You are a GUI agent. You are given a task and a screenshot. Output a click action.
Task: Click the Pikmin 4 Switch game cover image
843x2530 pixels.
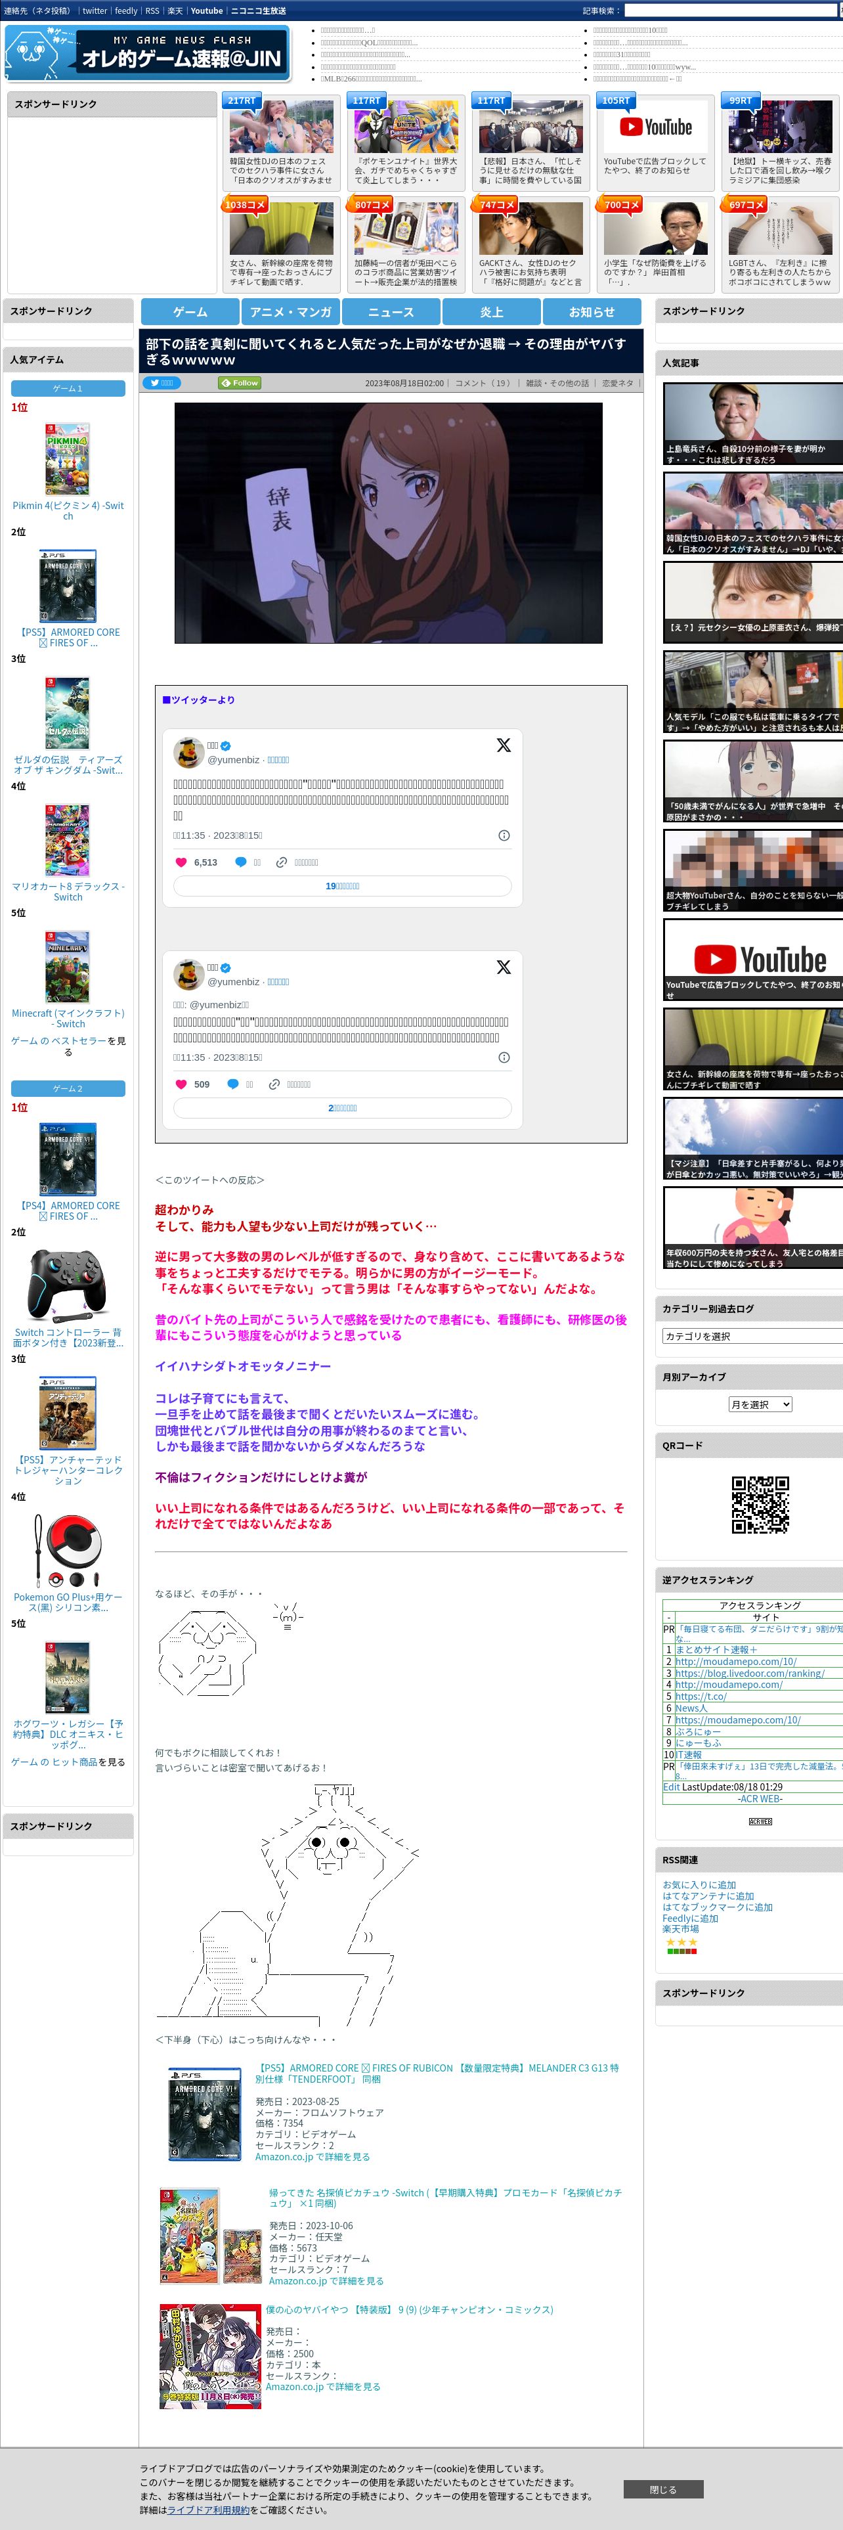[68, 458]
